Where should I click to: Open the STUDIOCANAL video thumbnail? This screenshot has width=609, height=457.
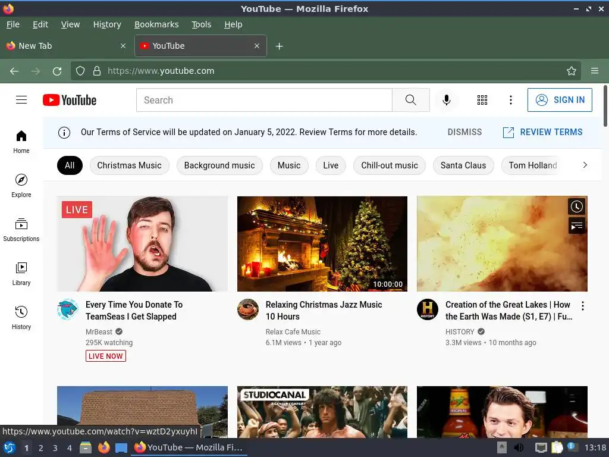pos(322,412)
